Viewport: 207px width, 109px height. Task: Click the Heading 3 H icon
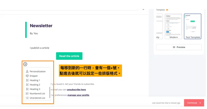pyautogui.click(x=27, y=89)
